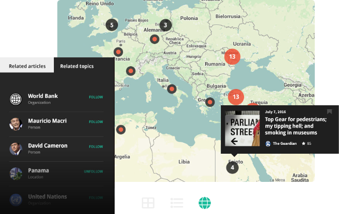
Task: Click the United Nations emblem icon
Action: pos(16,200)
